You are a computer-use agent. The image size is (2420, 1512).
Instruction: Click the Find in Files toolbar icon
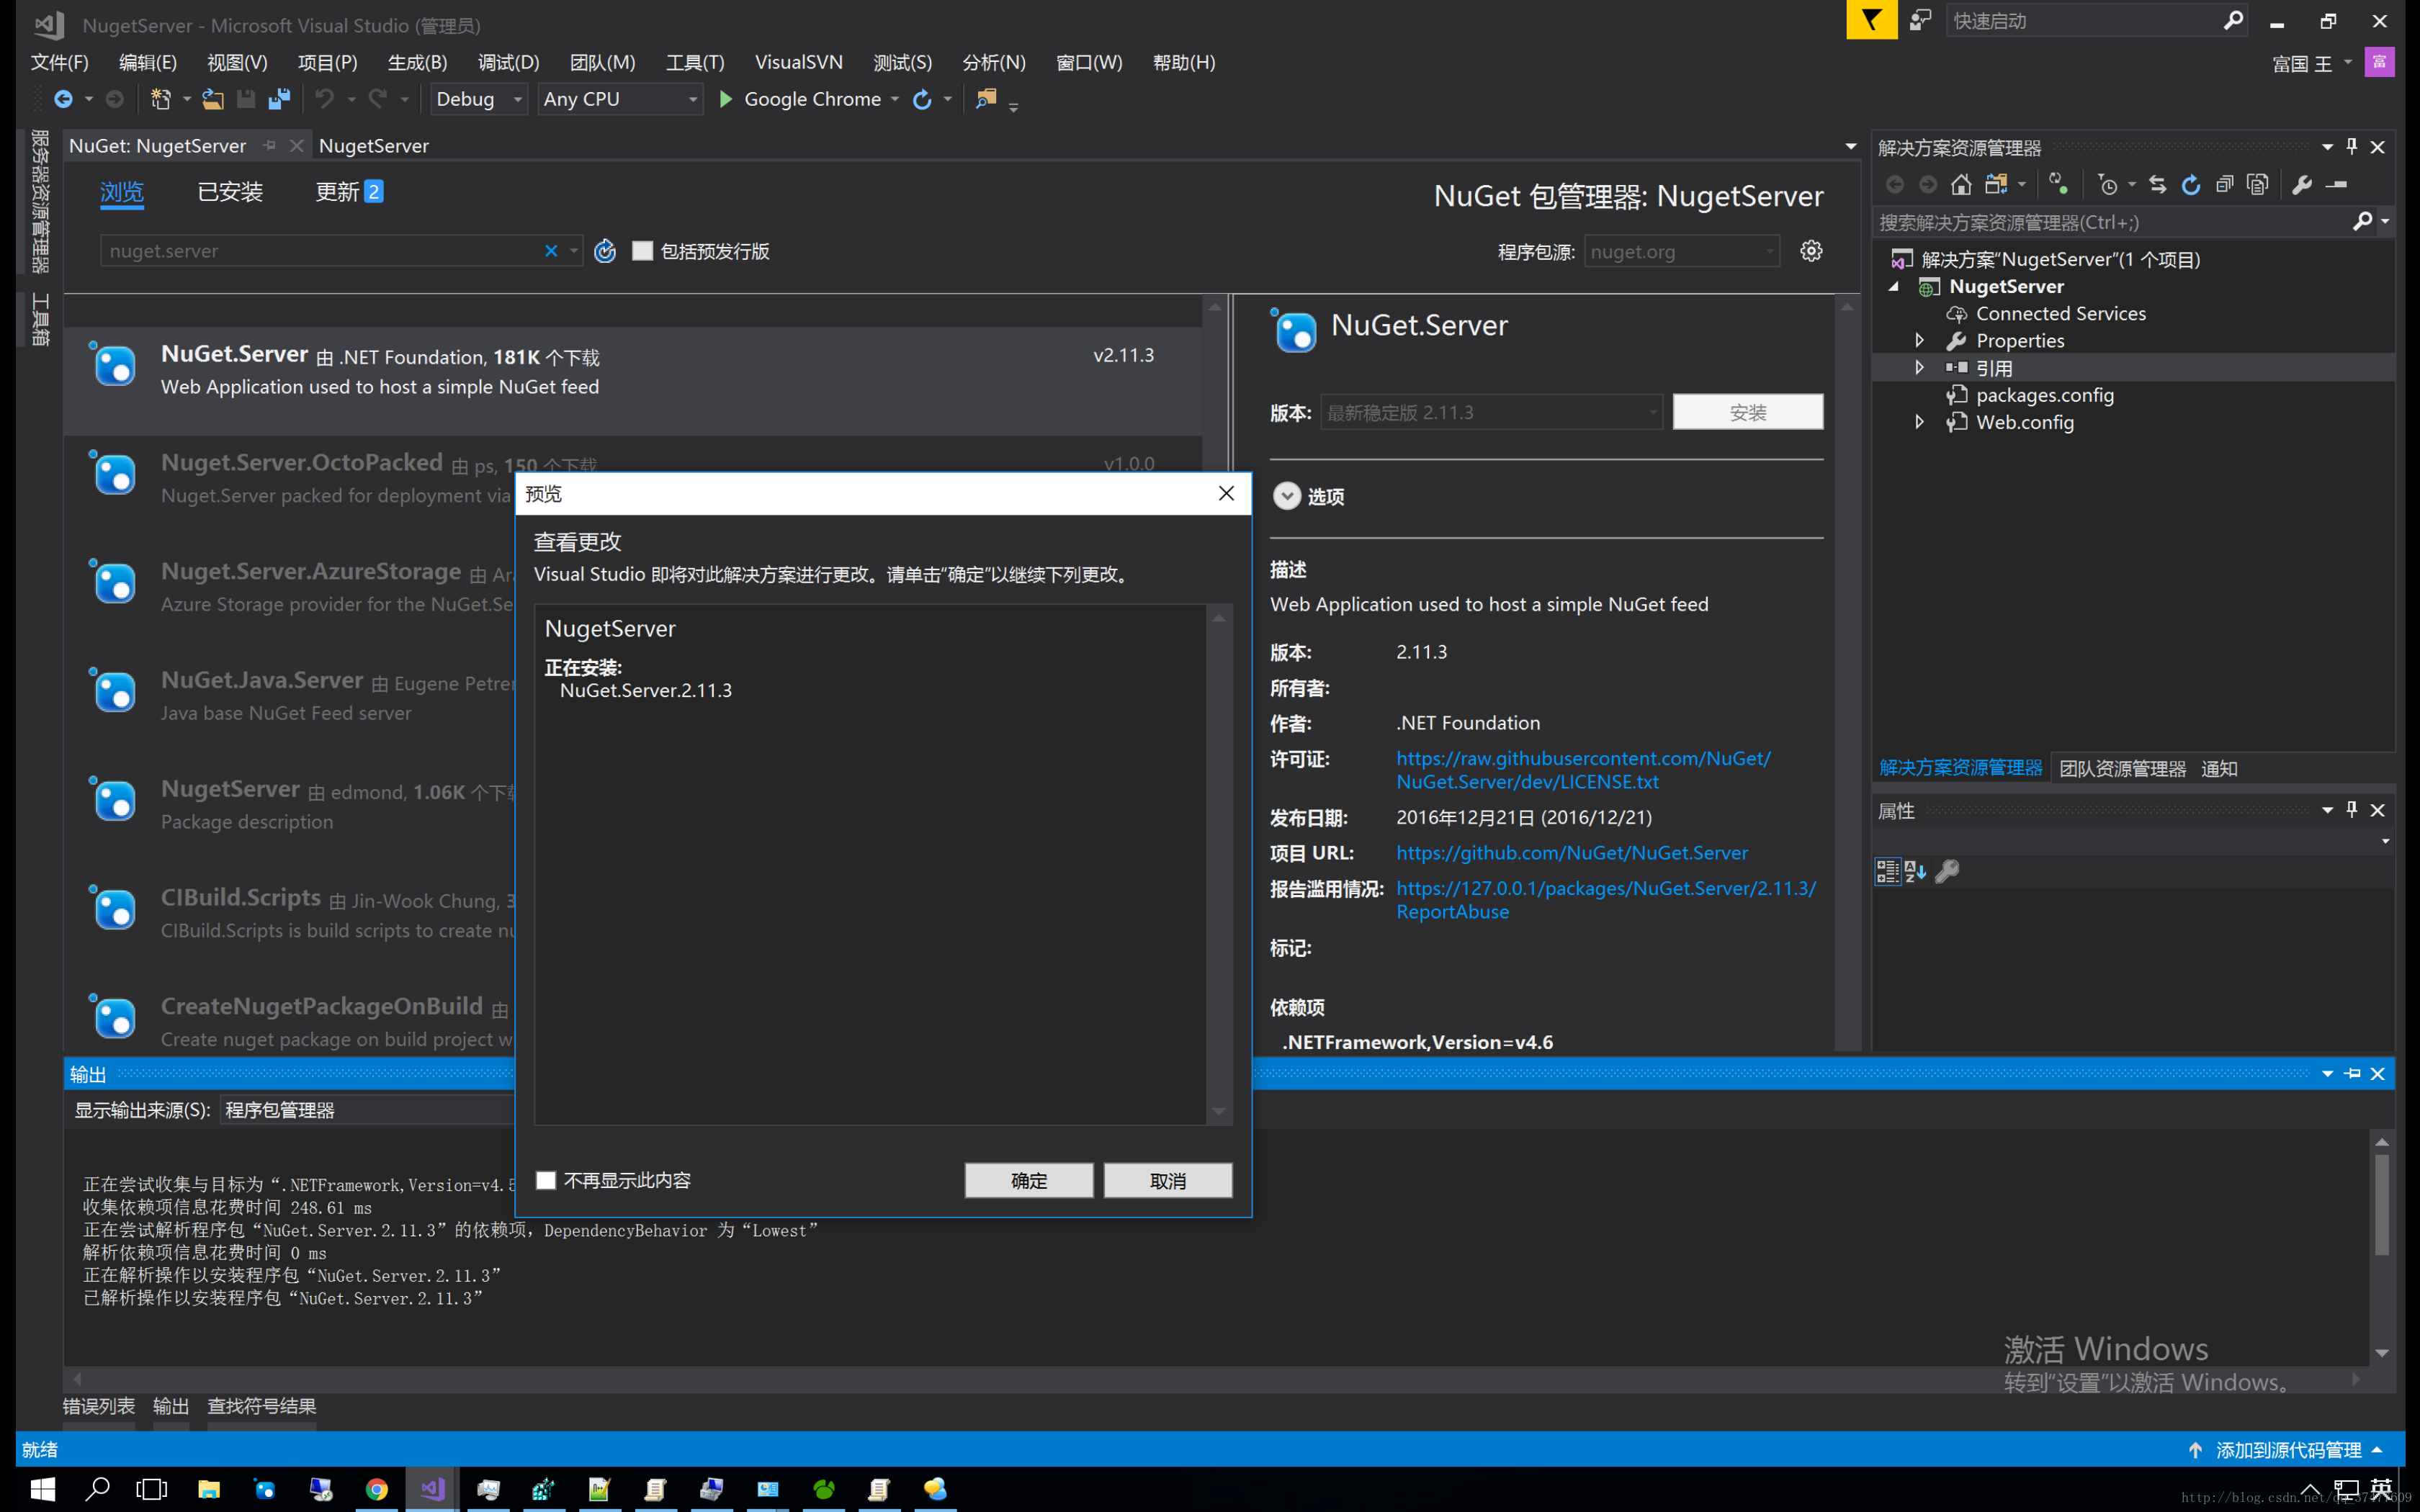[986, 99]
